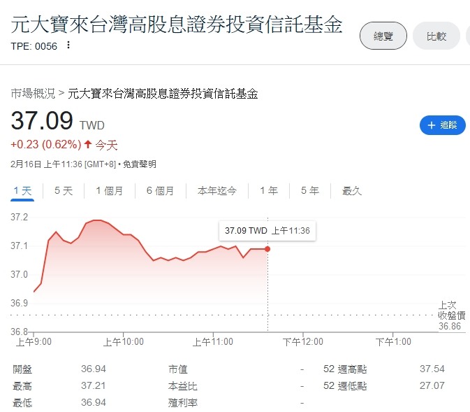The width and height of the screenshot is (470, 412).
Task: Click the 比較 compare button
Action: pos(436,36)
